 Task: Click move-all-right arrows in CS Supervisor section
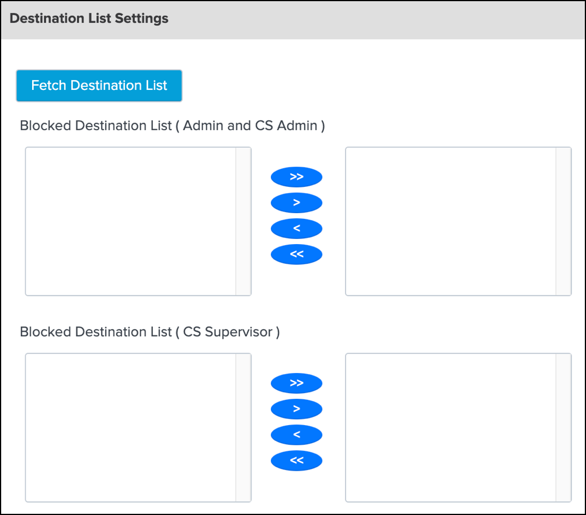click(297, 383)
